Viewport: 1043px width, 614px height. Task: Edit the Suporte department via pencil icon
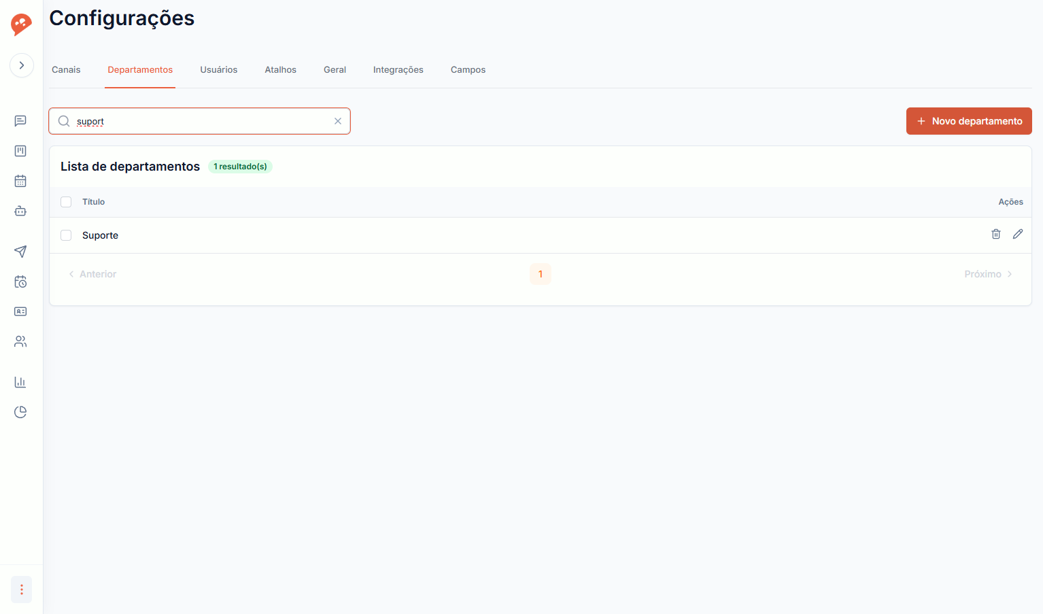tap(1018, 234)
